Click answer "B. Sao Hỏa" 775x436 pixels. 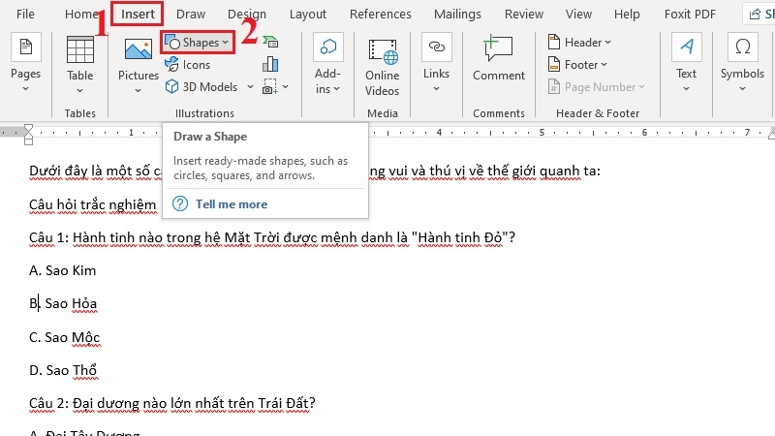(x=63, y=303)
